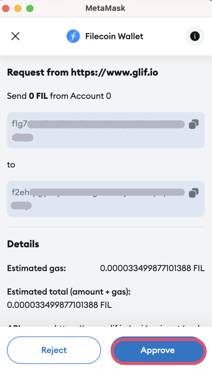Click the Request from https://www.glif.io heading
Viewport: 212px width, 369px height.
(83, 72)
